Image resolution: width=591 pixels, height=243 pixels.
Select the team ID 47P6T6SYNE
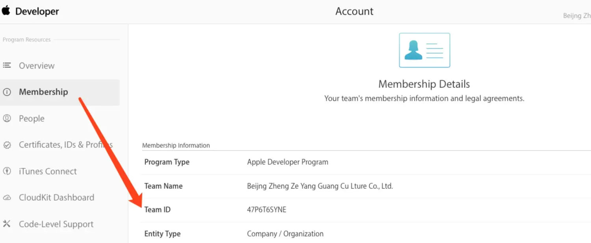point(266,210)
